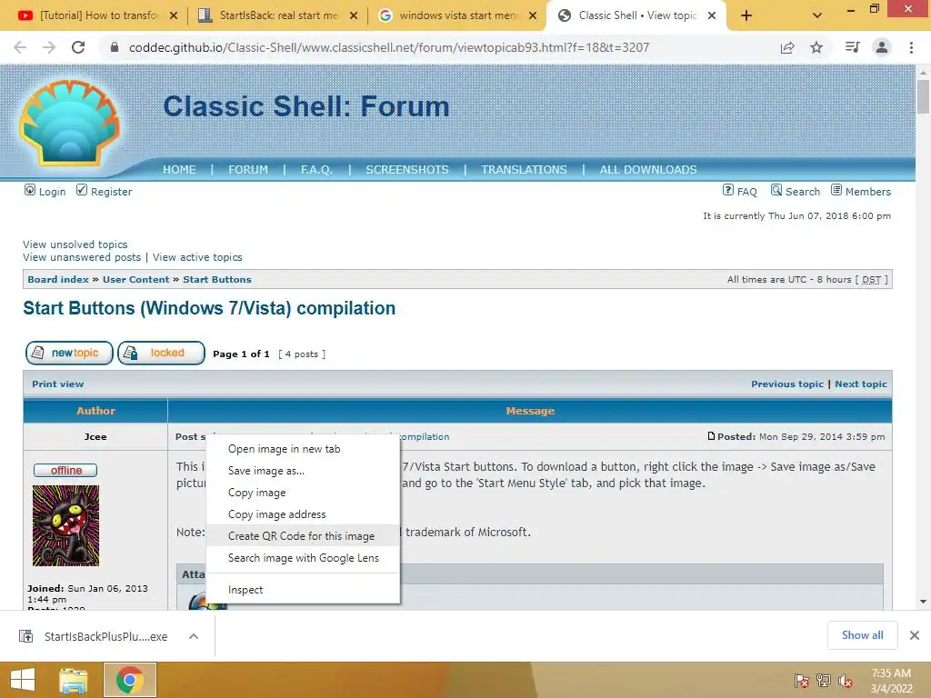The height and width of the screenshot is (698, 931).
Task: Choose Copy image address
Action: pos(303,514)
